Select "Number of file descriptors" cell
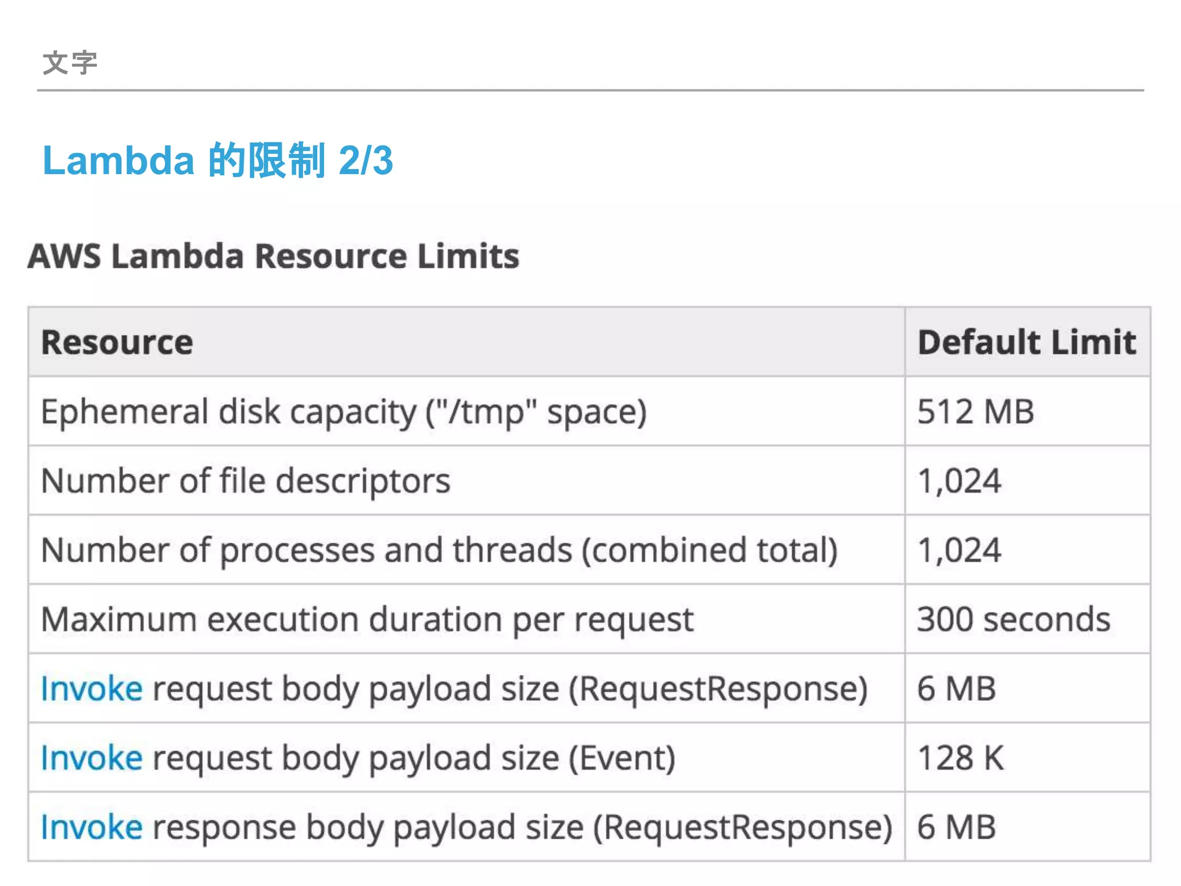This screenshot has height=886, width=1181. (x=246, y=481)
